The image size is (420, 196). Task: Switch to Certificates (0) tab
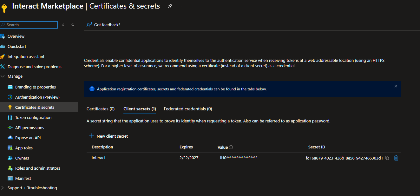(101, 109)
